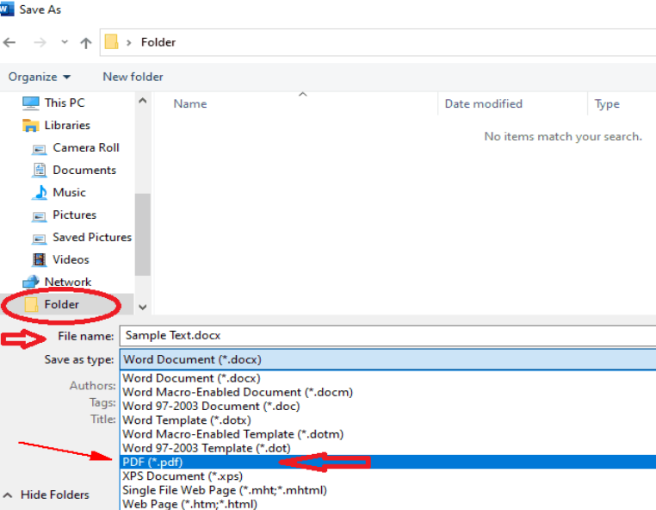This screenshot has width=656, height=510.
Task: Open the Recent locations dropdown arrow
Action: tap(63, 42)
